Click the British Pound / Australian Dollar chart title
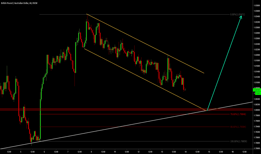This screenshot has height=154, width=261. pyautogui.click(x=19, y=3)
